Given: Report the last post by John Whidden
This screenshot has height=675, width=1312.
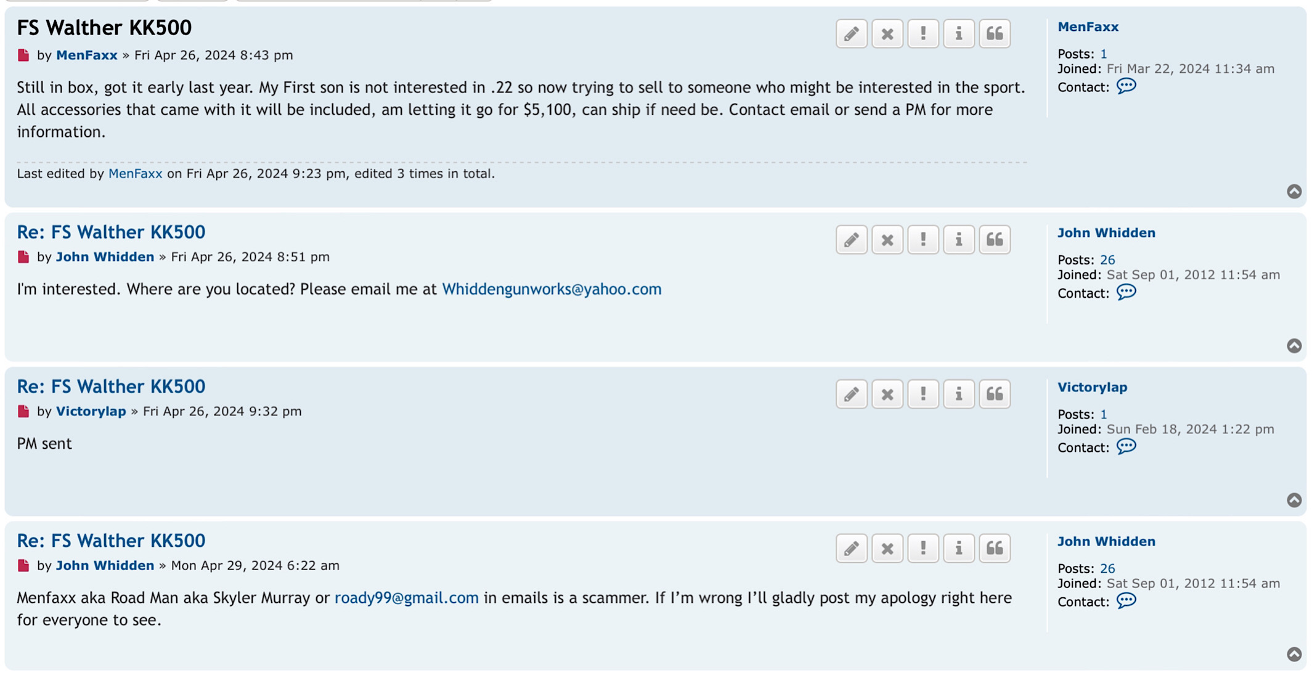Looking at the screenshot, I should (923, 548).
